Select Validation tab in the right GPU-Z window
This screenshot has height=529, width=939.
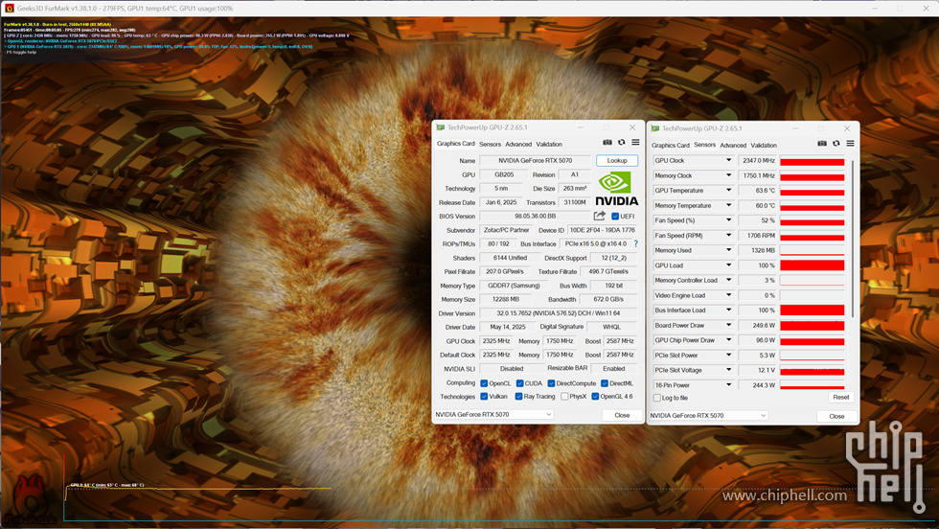tap(764, 146)
